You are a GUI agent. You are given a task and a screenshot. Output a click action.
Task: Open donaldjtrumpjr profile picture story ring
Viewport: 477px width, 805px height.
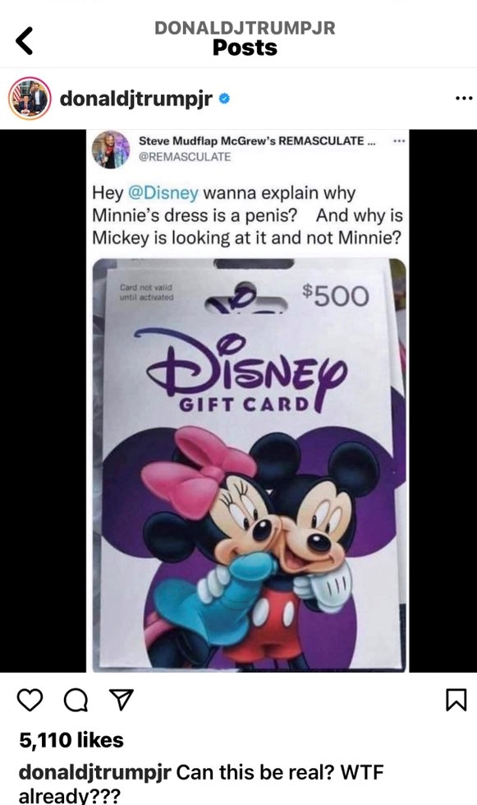(x=30, y=98)
